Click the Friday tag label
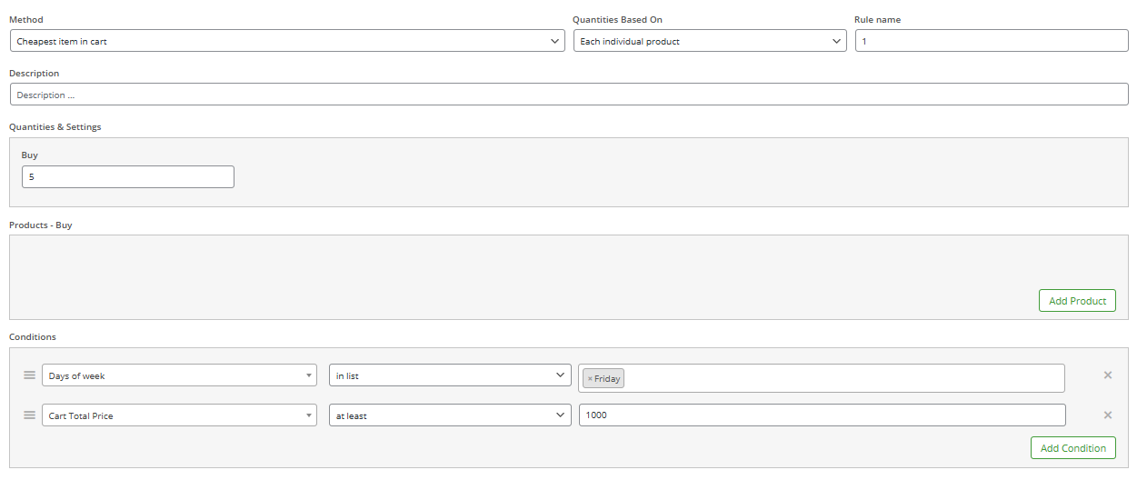 pyautogui.click(x=607, y=379)
